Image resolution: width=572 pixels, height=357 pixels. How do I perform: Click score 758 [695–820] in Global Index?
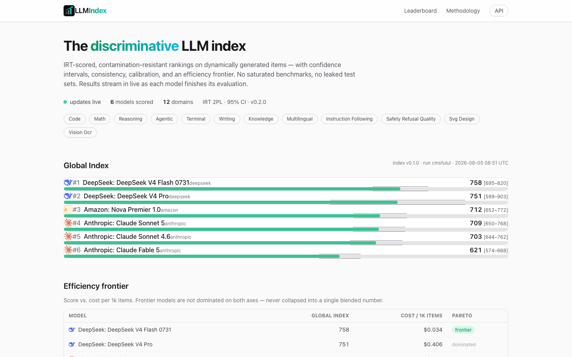point(489,183)
